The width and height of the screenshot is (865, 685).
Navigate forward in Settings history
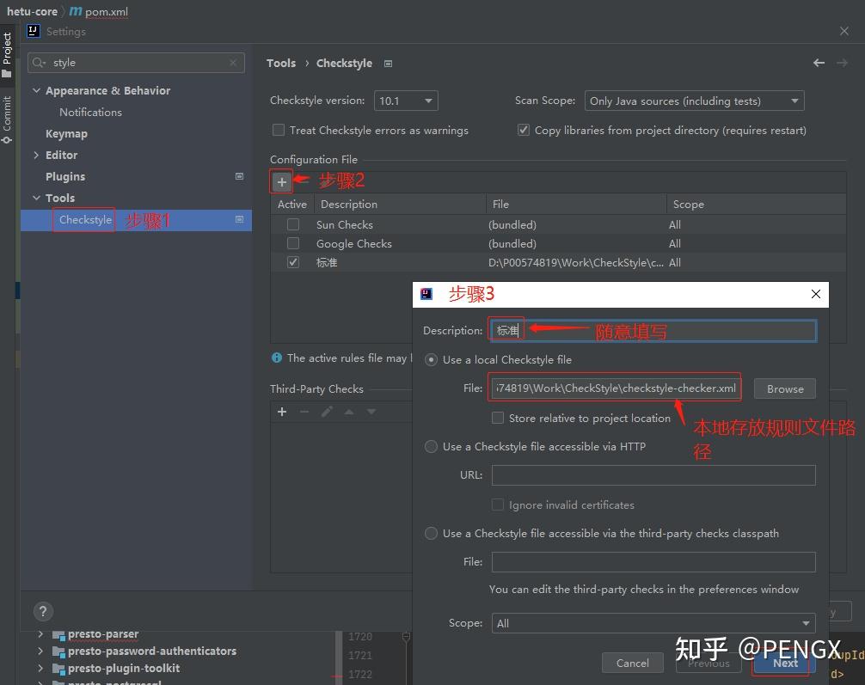pyautogui.click(x=842, y=63)
